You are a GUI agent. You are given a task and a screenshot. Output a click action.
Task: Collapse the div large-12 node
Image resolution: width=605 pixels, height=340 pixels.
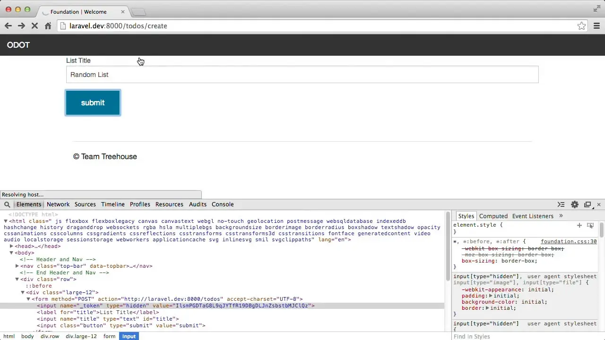coord(23,292)
